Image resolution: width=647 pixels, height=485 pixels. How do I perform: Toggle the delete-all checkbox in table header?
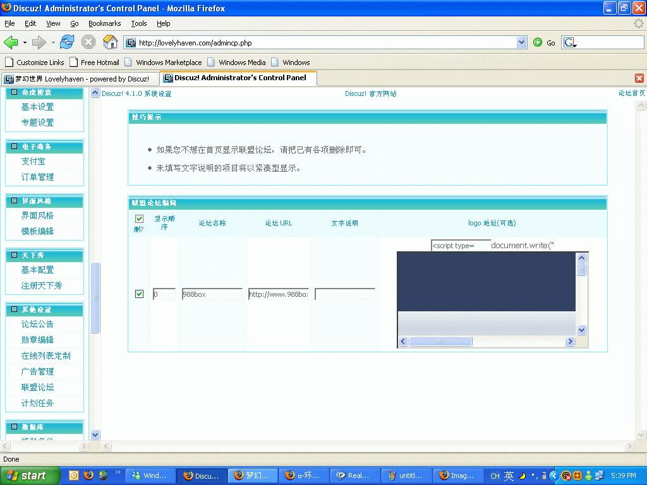tap(139, 219)
